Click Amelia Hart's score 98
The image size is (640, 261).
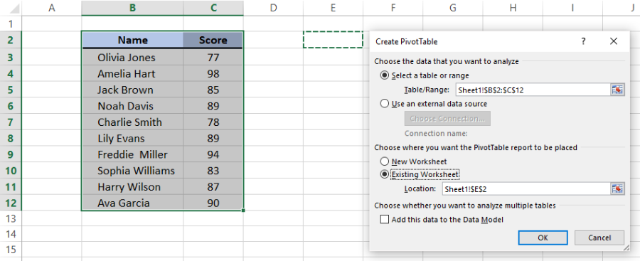coord(213,74)
